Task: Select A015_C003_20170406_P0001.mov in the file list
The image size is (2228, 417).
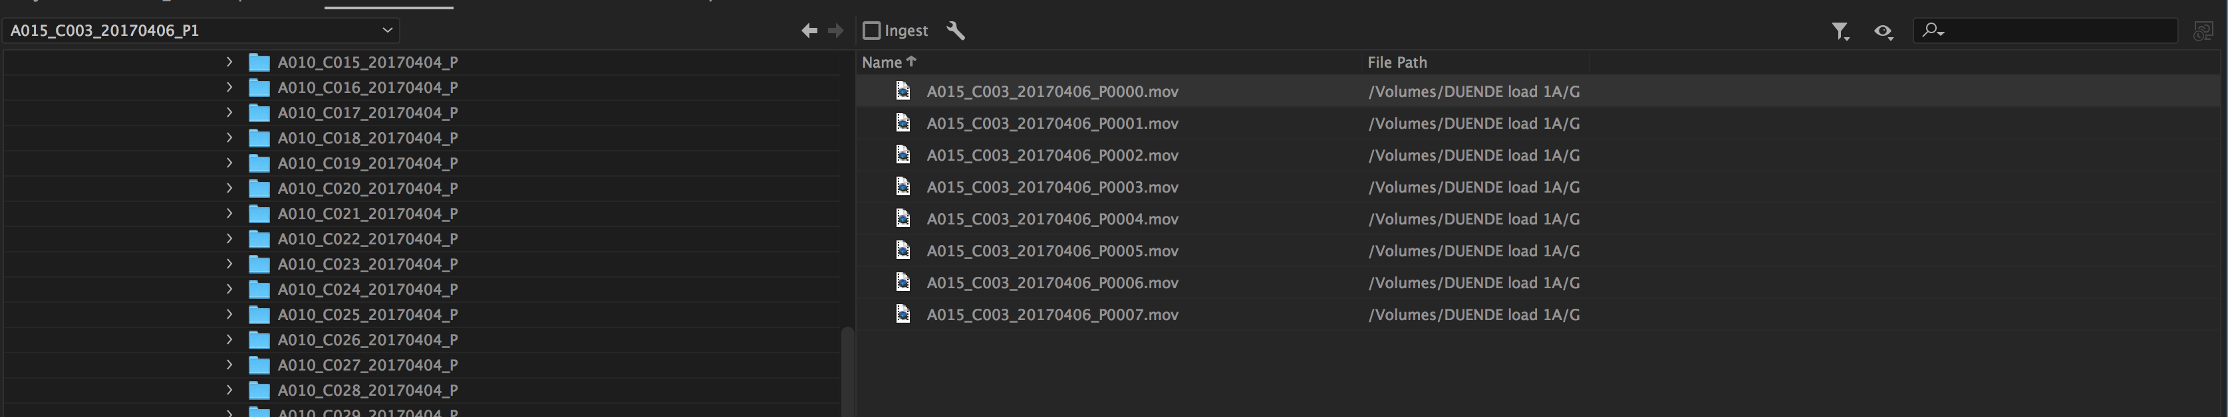Action: (1051, 124)
